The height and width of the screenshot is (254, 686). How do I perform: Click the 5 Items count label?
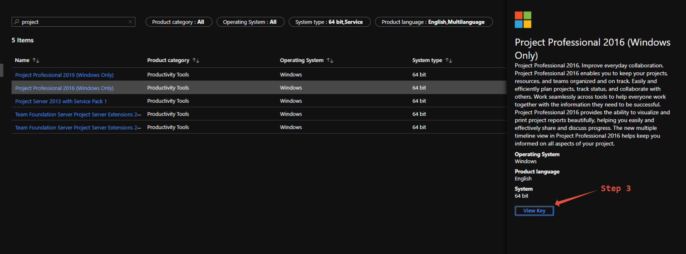tap(23, 40)
